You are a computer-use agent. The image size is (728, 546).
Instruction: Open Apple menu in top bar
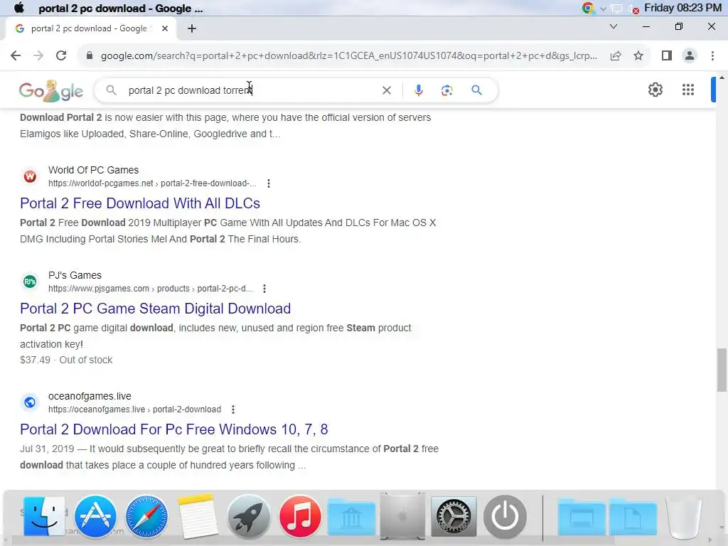pos(19,8)
